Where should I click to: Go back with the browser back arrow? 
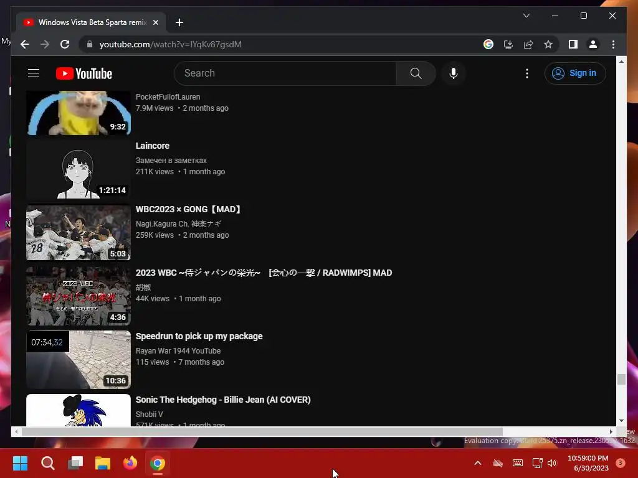[25, 44]
